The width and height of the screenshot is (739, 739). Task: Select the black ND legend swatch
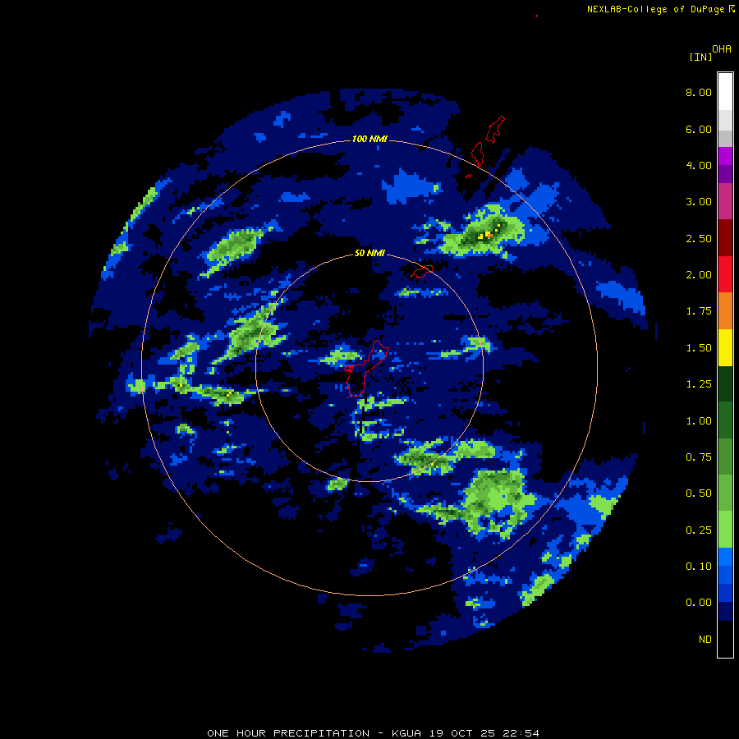[x=725, y=639]
